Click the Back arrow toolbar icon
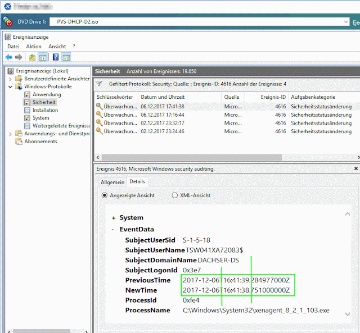 click(x=9, y=57)
